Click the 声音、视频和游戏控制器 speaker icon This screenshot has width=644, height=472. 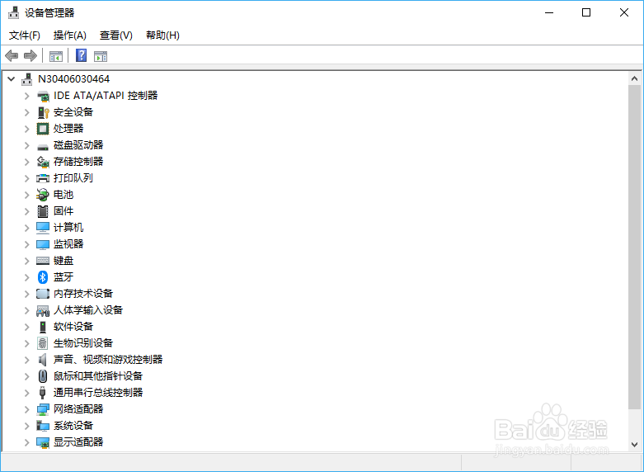pos(43,360)
